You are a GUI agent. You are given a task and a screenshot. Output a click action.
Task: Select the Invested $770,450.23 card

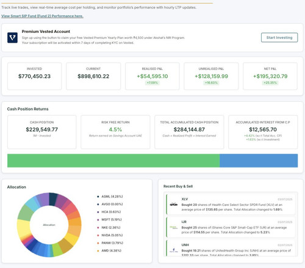coord(34,76)
